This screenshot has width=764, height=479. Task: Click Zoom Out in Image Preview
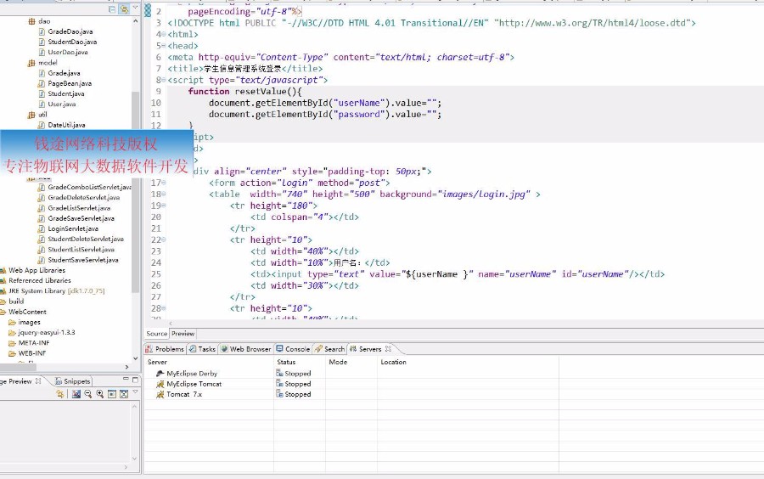coord(88,394)
